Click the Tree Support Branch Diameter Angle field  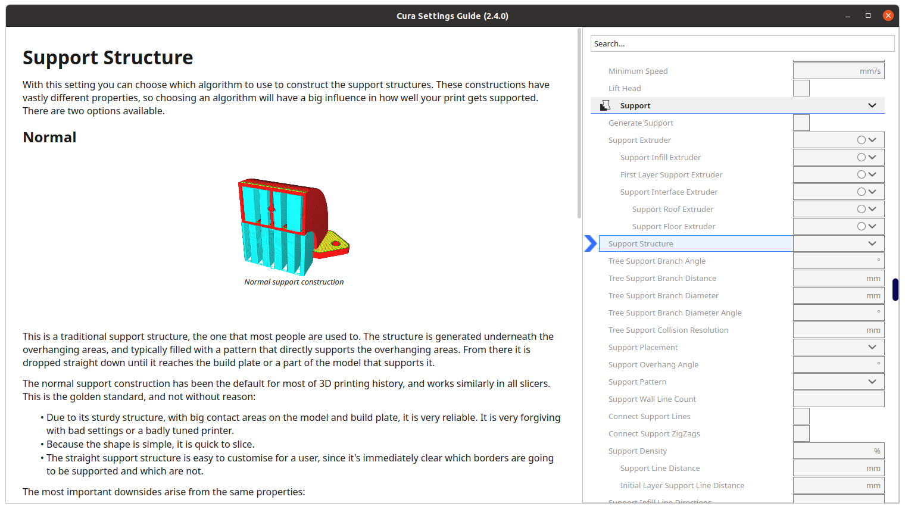coord(838,313)
